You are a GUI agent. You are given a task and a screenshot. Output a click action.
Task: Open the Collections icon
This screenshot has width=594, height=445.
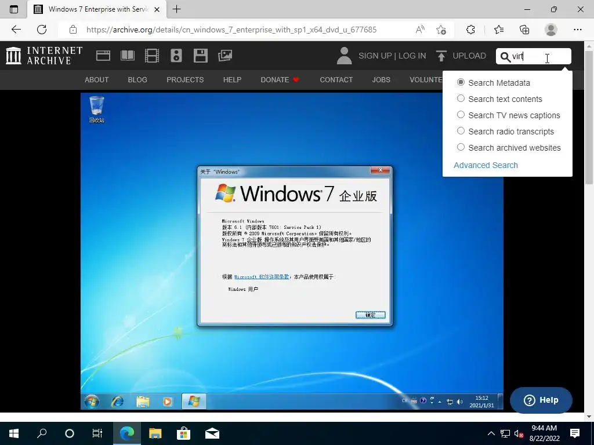coord(524,30)
